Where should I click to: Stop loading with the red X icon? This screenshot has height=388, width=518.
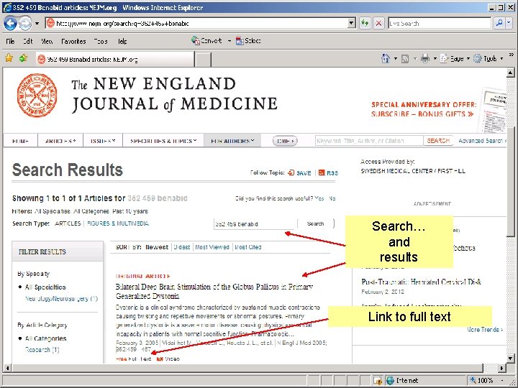click(378, 24)
